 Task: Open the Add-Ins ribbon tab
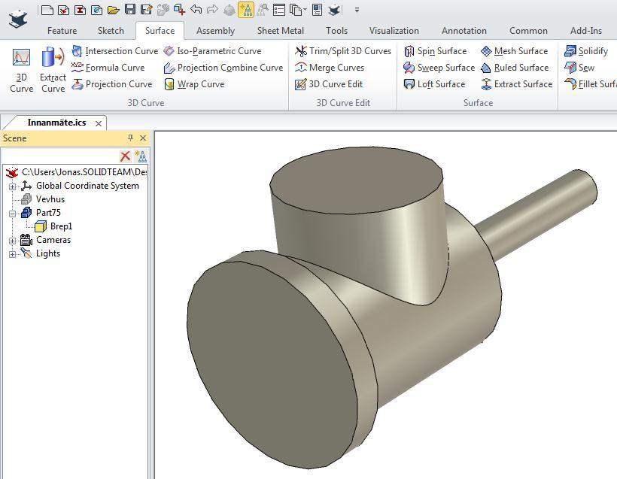click(x=586, y=31)
